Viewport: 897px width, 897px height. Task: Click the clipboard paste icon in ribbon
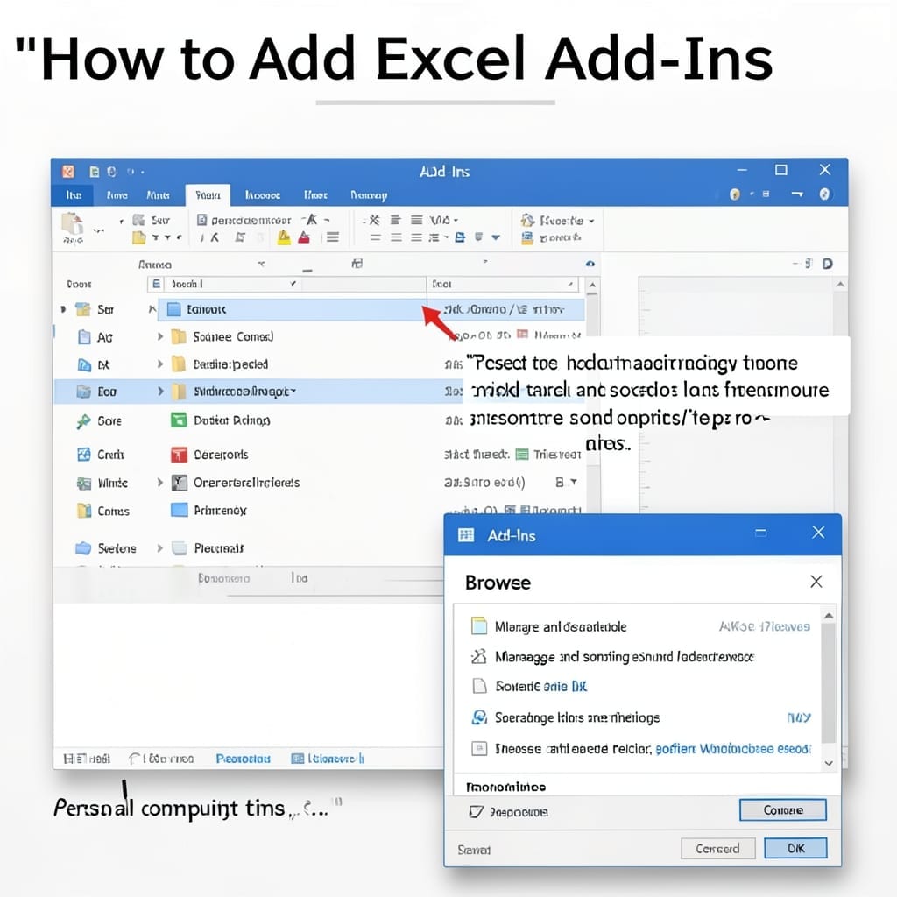pyautogui.click(x=73, y=225)
